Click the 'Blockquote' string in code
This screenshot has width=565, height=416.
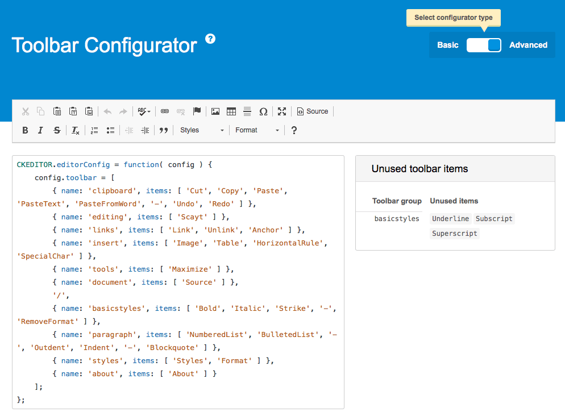(x=172, y=348)
